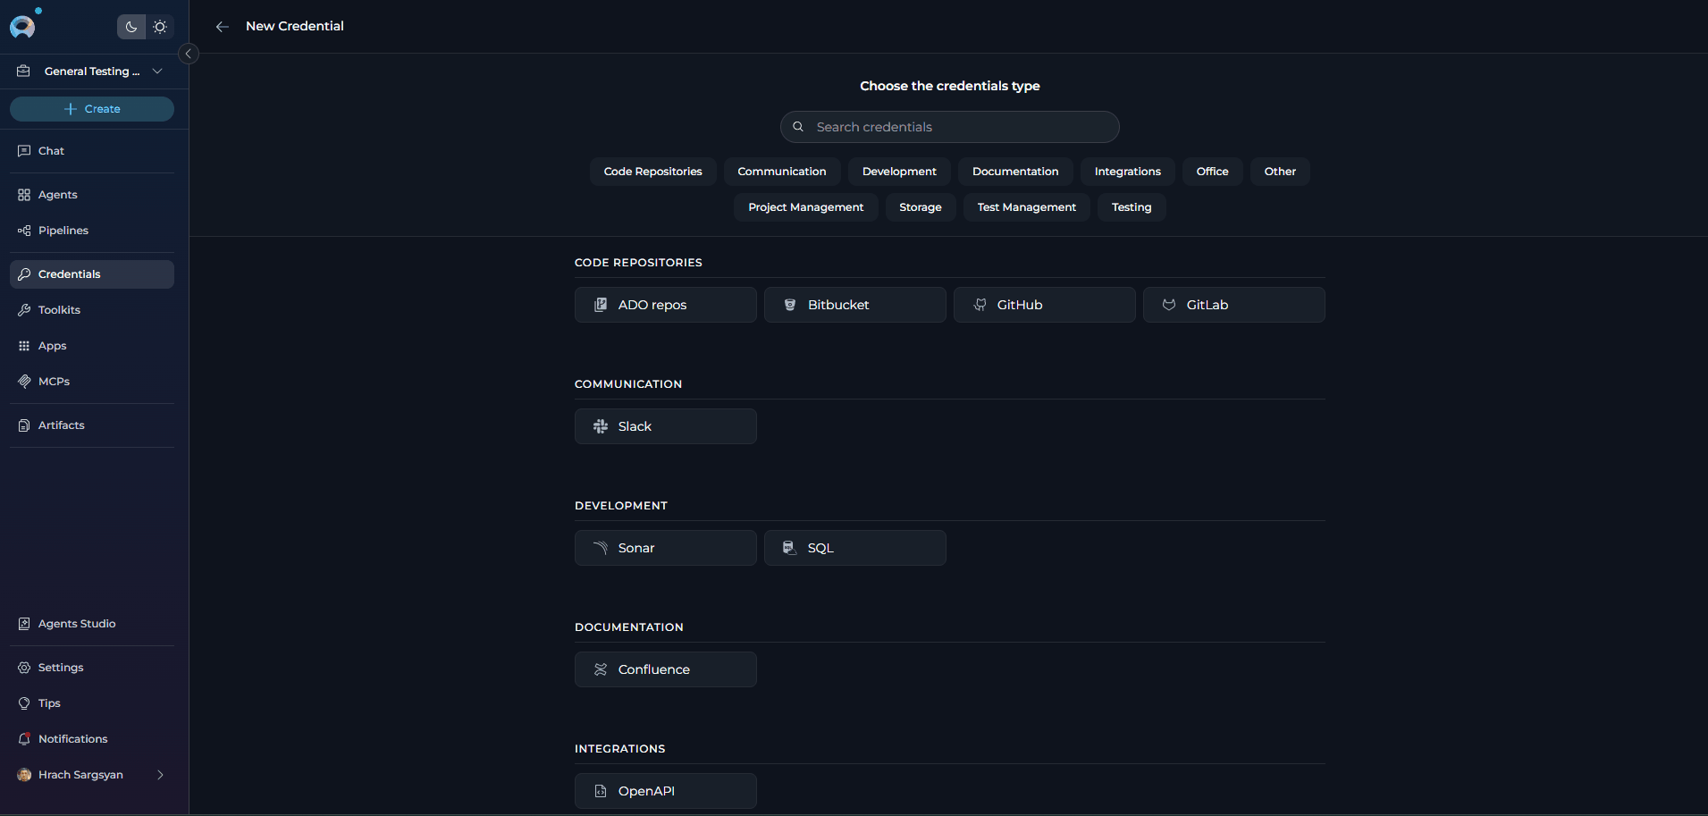Filter by Project Management category
The image size is (1708, 816).
coord(806,207)
